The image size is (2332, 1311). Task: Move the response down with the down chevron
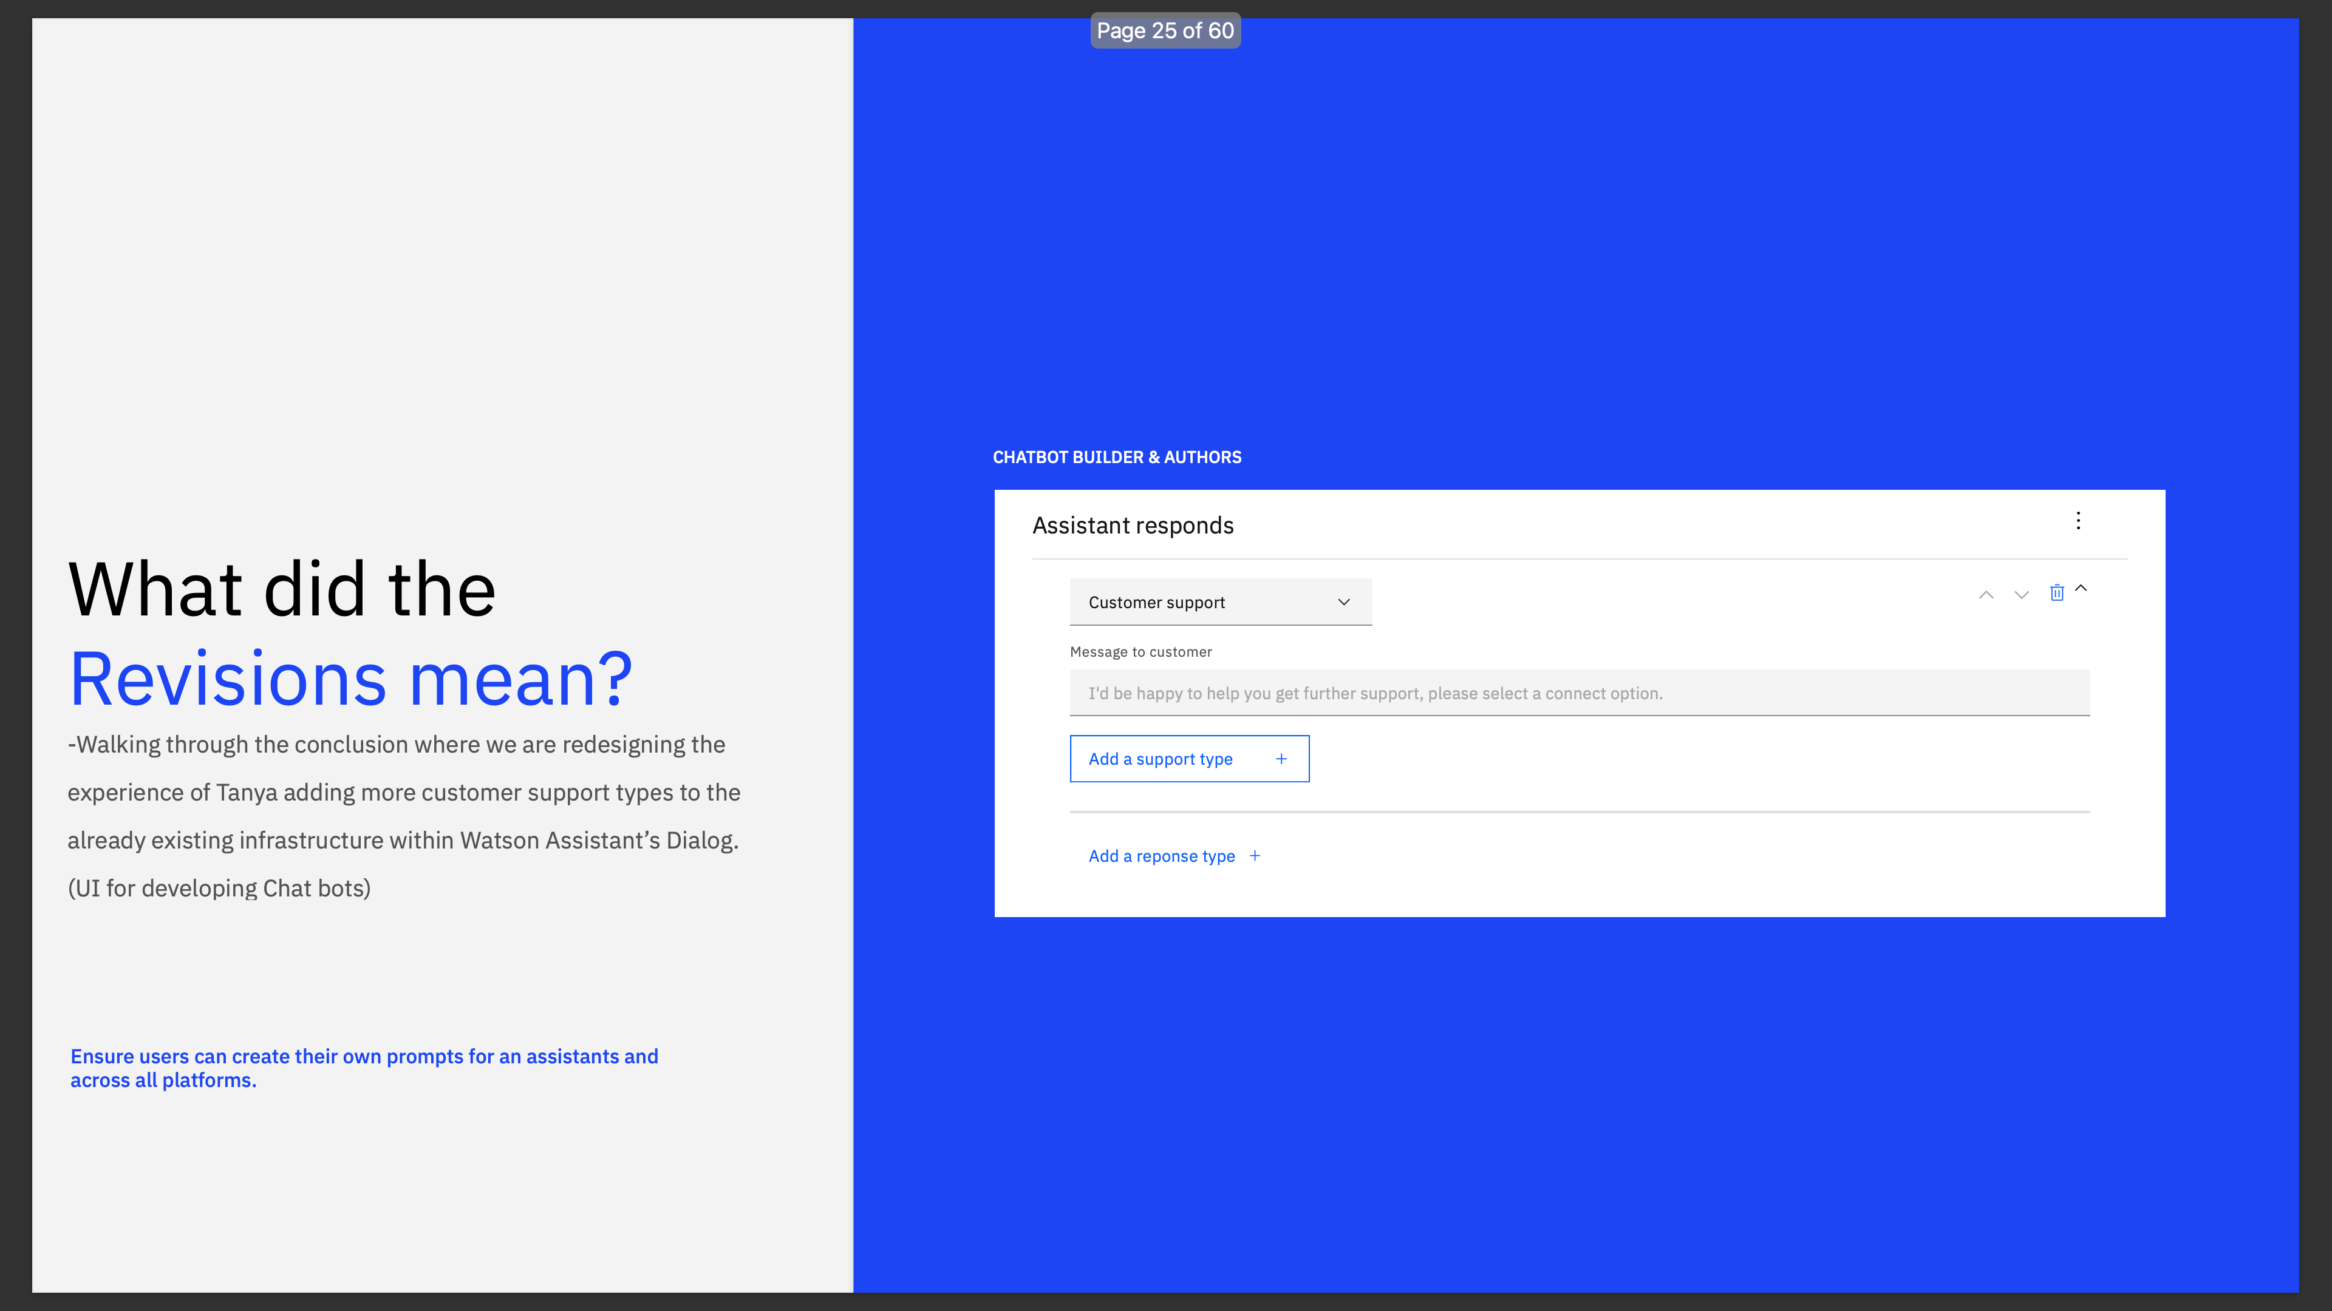point(2022,594)
